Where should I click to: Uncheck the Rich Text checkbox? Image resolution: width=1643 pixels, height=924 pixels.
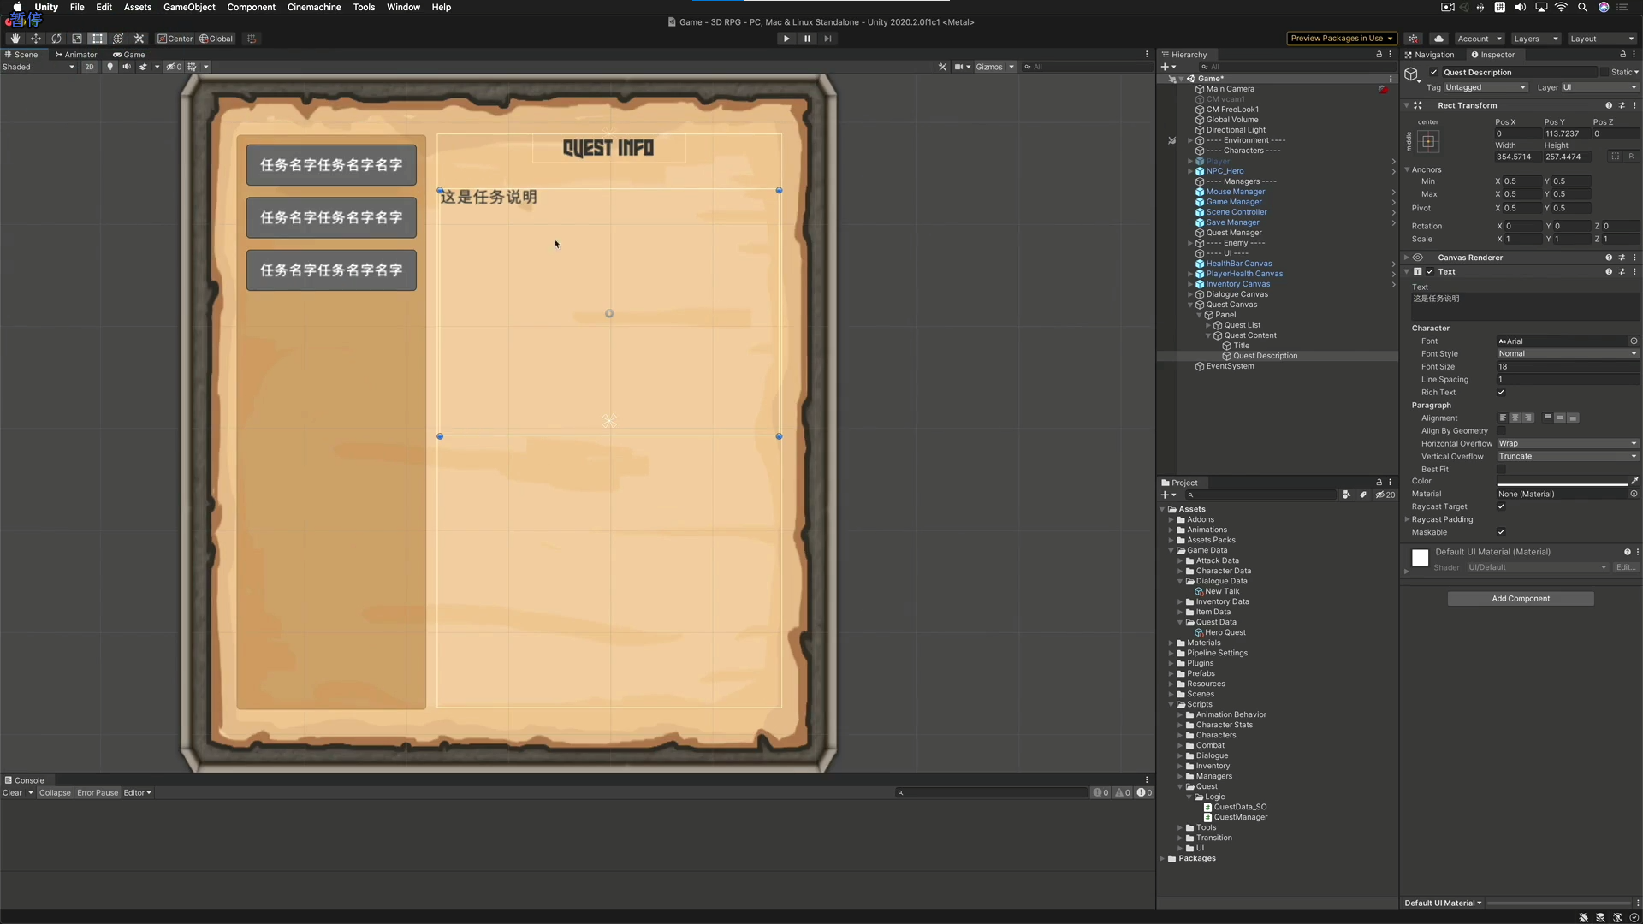pyautogui.click(x=1501, y=393)
